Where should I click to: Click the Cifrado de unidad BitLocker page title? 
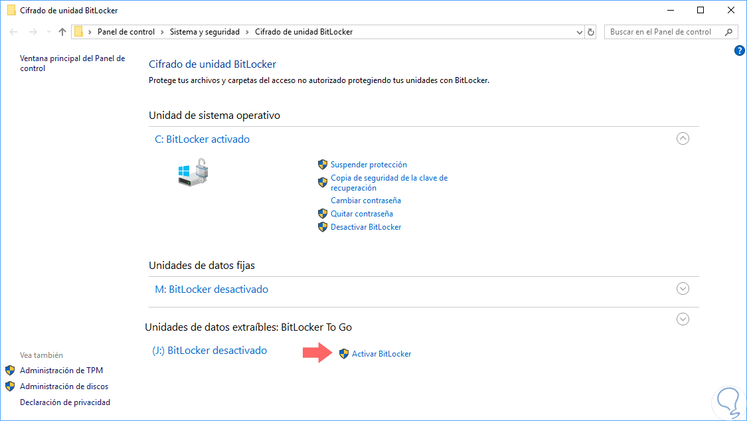212,64
